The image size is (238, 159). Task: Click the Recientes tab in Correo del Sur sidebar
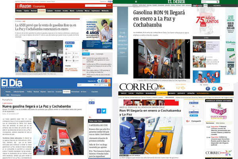(210, 123)
